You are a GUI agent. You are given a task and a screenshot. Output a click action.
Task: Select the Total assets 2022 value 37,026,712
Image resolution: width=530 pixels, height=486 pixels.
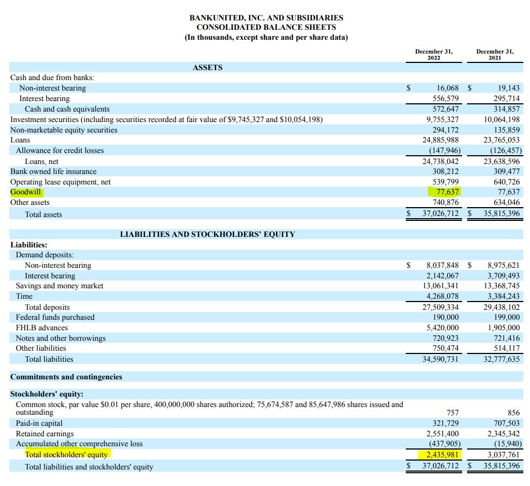(x=441, y=213)
